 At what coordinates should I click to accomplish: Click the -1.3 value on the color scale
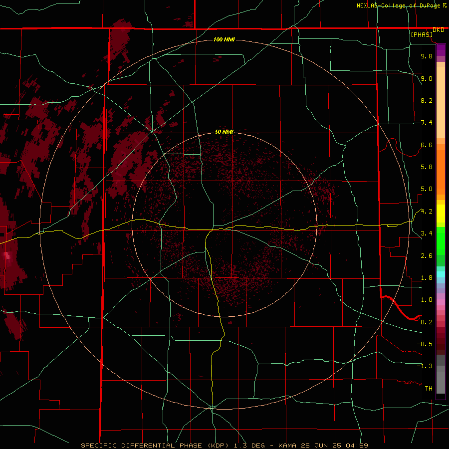425,366
